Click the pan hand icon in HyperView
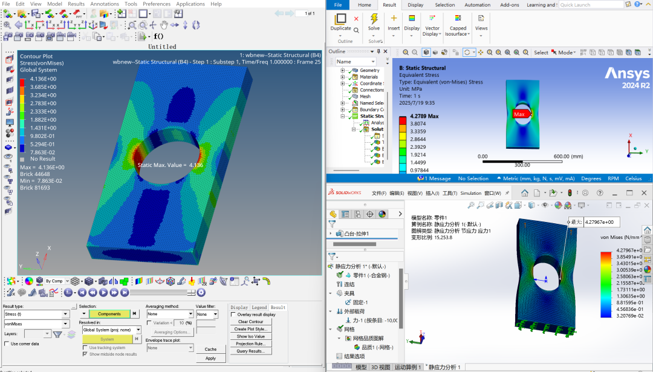The height and width of the screenshot is (372, 653). tap(164, 25)
